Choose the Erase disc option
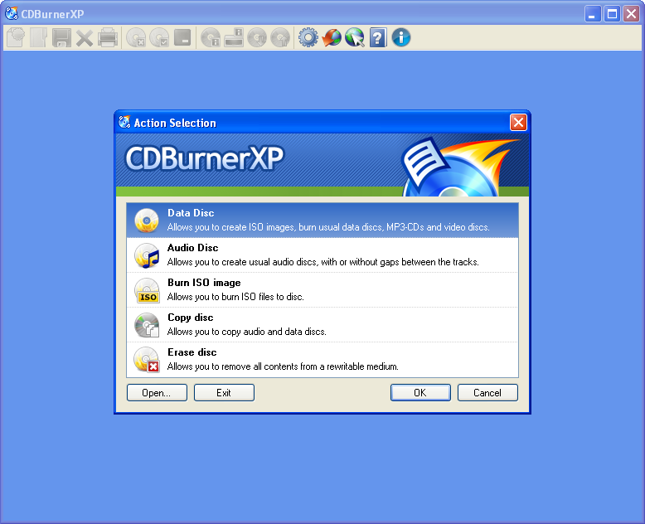 [x=322, y=359]
